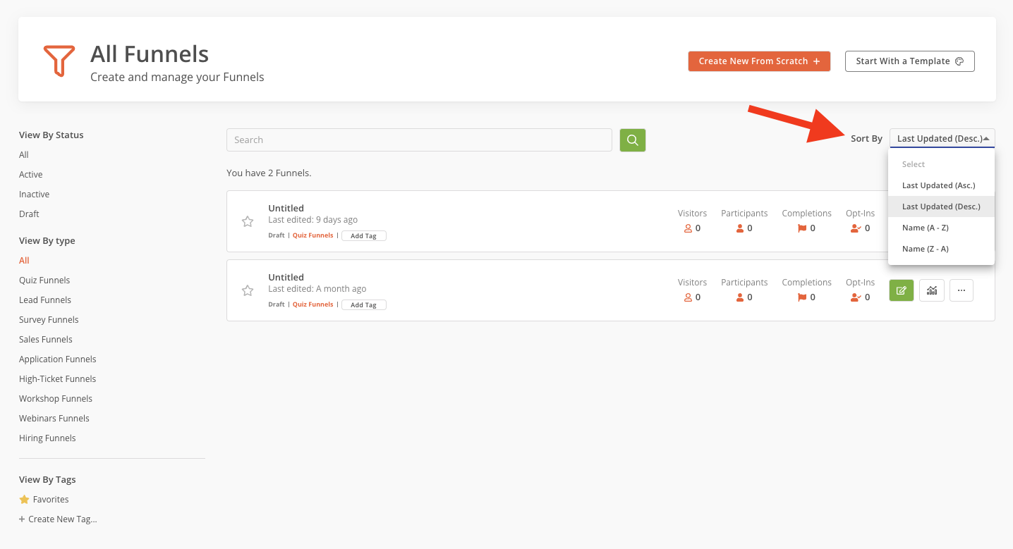Click the View By Tags heading
The image size is (1013, 549).
(x=47, y=479)
